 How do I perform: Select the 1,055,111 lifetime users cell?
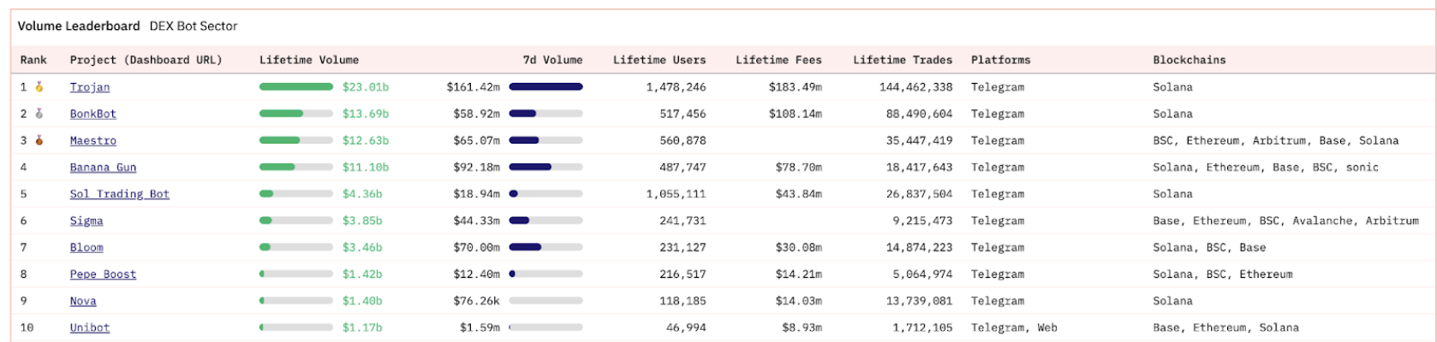point(677,194)
